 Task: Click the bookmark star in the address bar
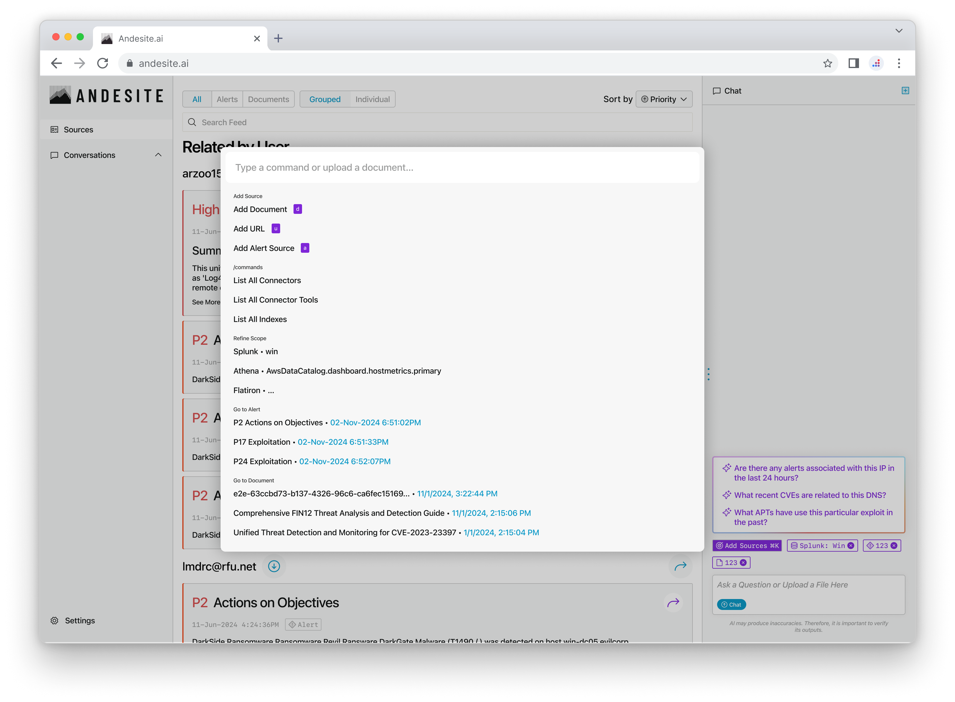click(x=827, y=63)
